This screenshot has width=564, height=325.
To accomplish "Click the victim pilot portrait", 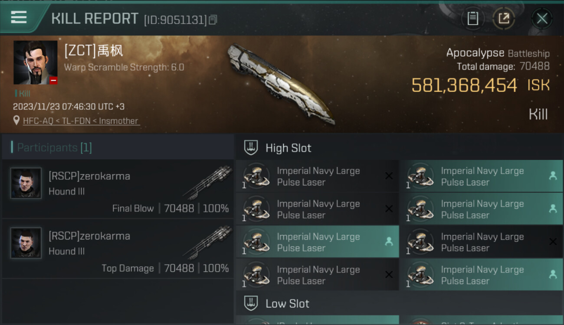I will (x=35, y=62).
